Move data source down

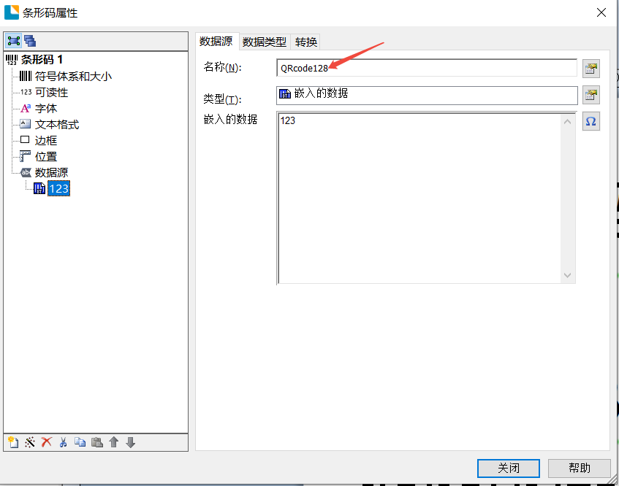coord(131,442)
